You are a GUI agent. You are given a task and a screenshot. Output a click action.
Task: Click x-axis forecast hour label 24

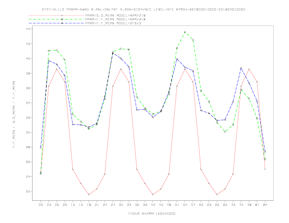[105, 205]
